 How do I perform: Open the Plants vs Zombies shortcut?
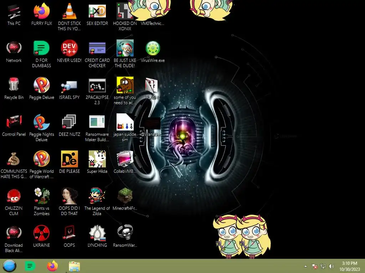41,196
